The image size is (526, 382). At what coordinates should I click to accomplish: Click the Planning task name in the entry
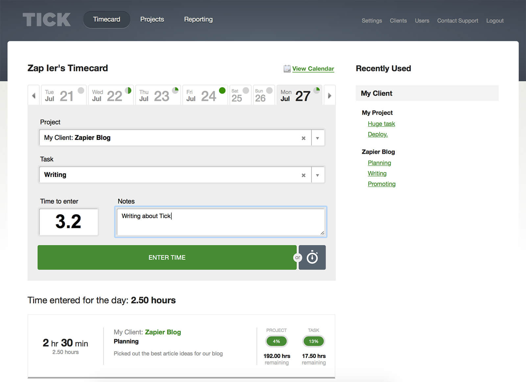(126, 342)
